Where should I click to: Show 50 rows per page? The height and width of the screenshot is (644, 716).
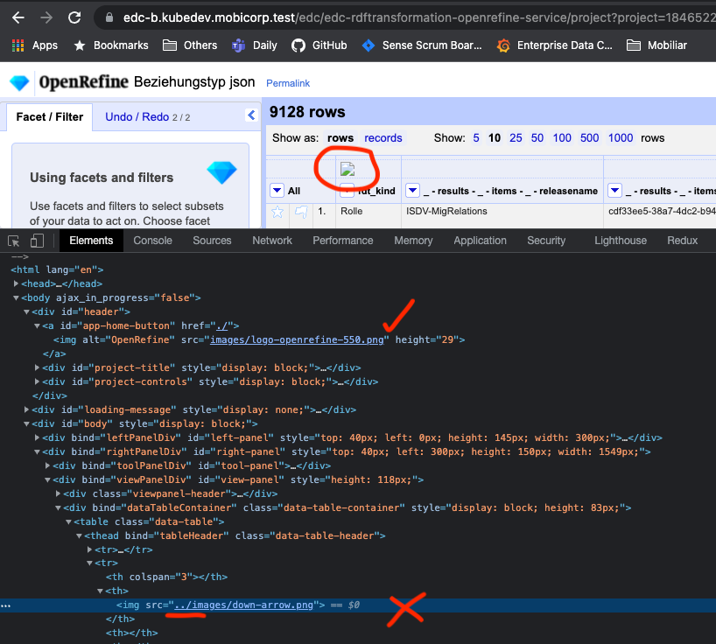point(537,138)
